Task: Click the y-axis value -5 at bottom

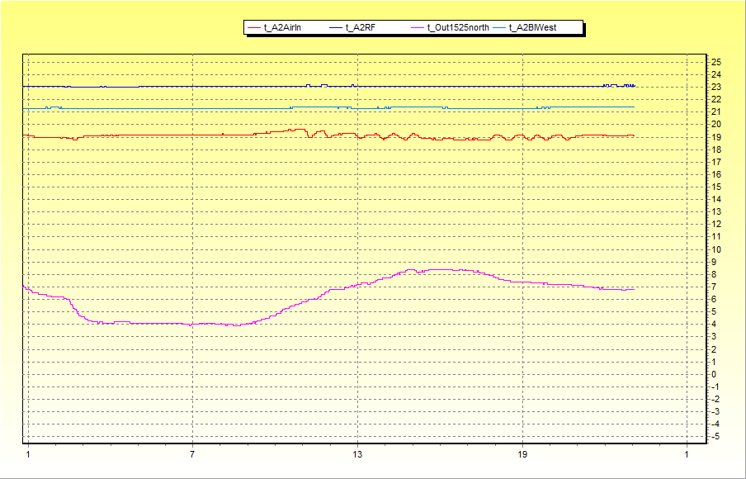Action: coord(715,436)
